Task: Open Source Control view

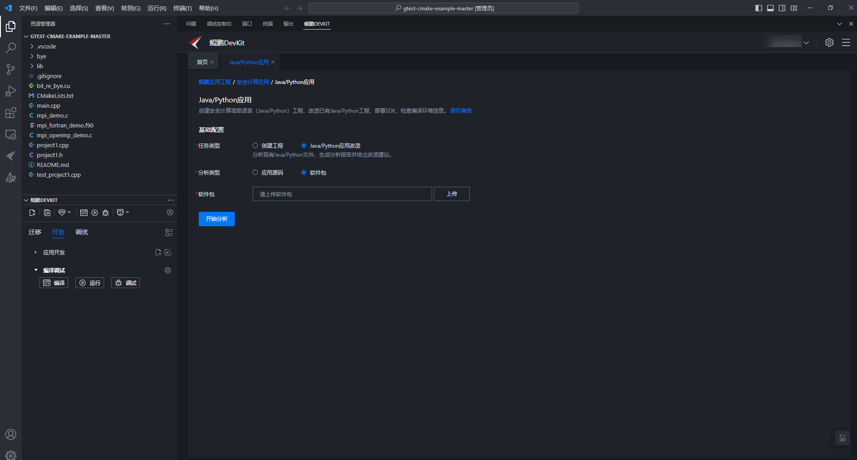Action: (x=11, y=69)
